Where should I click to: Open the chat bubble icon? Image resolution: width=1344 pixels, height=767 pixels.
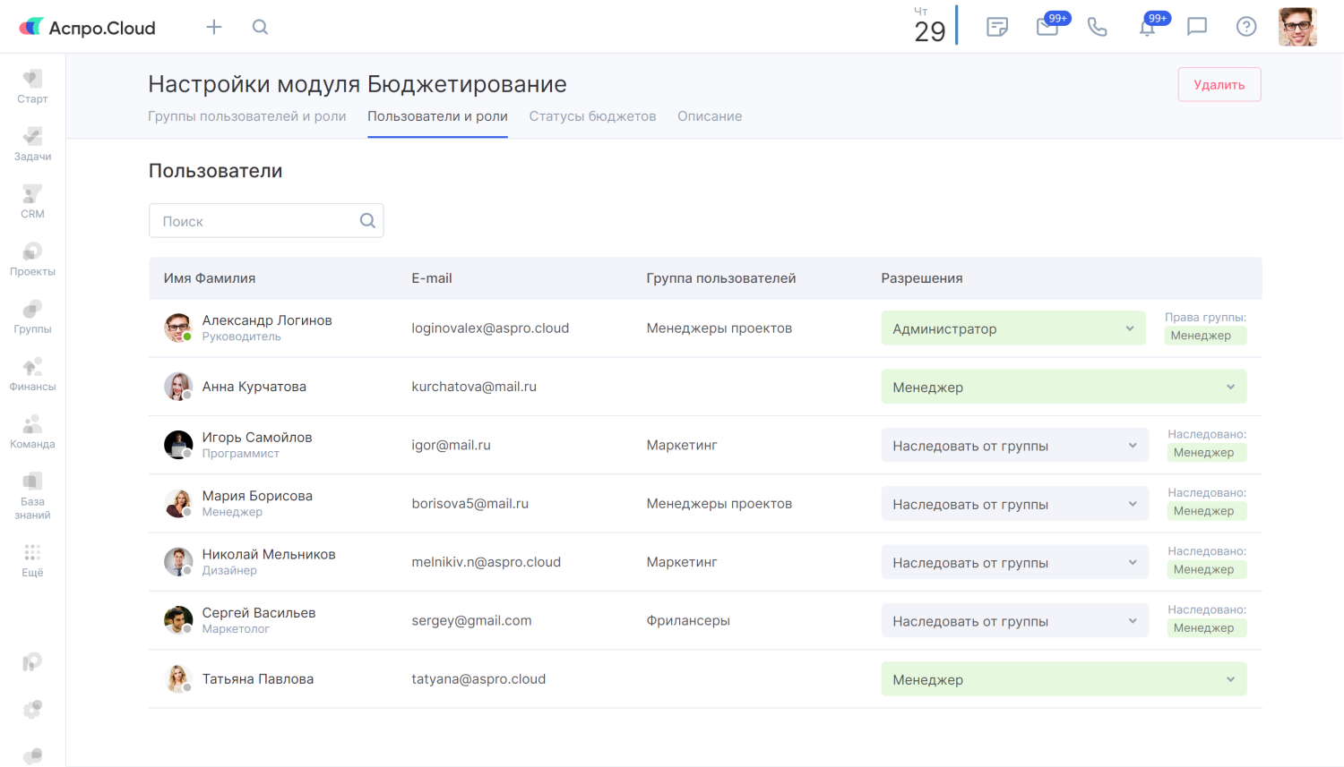(x=1196, y=27)
